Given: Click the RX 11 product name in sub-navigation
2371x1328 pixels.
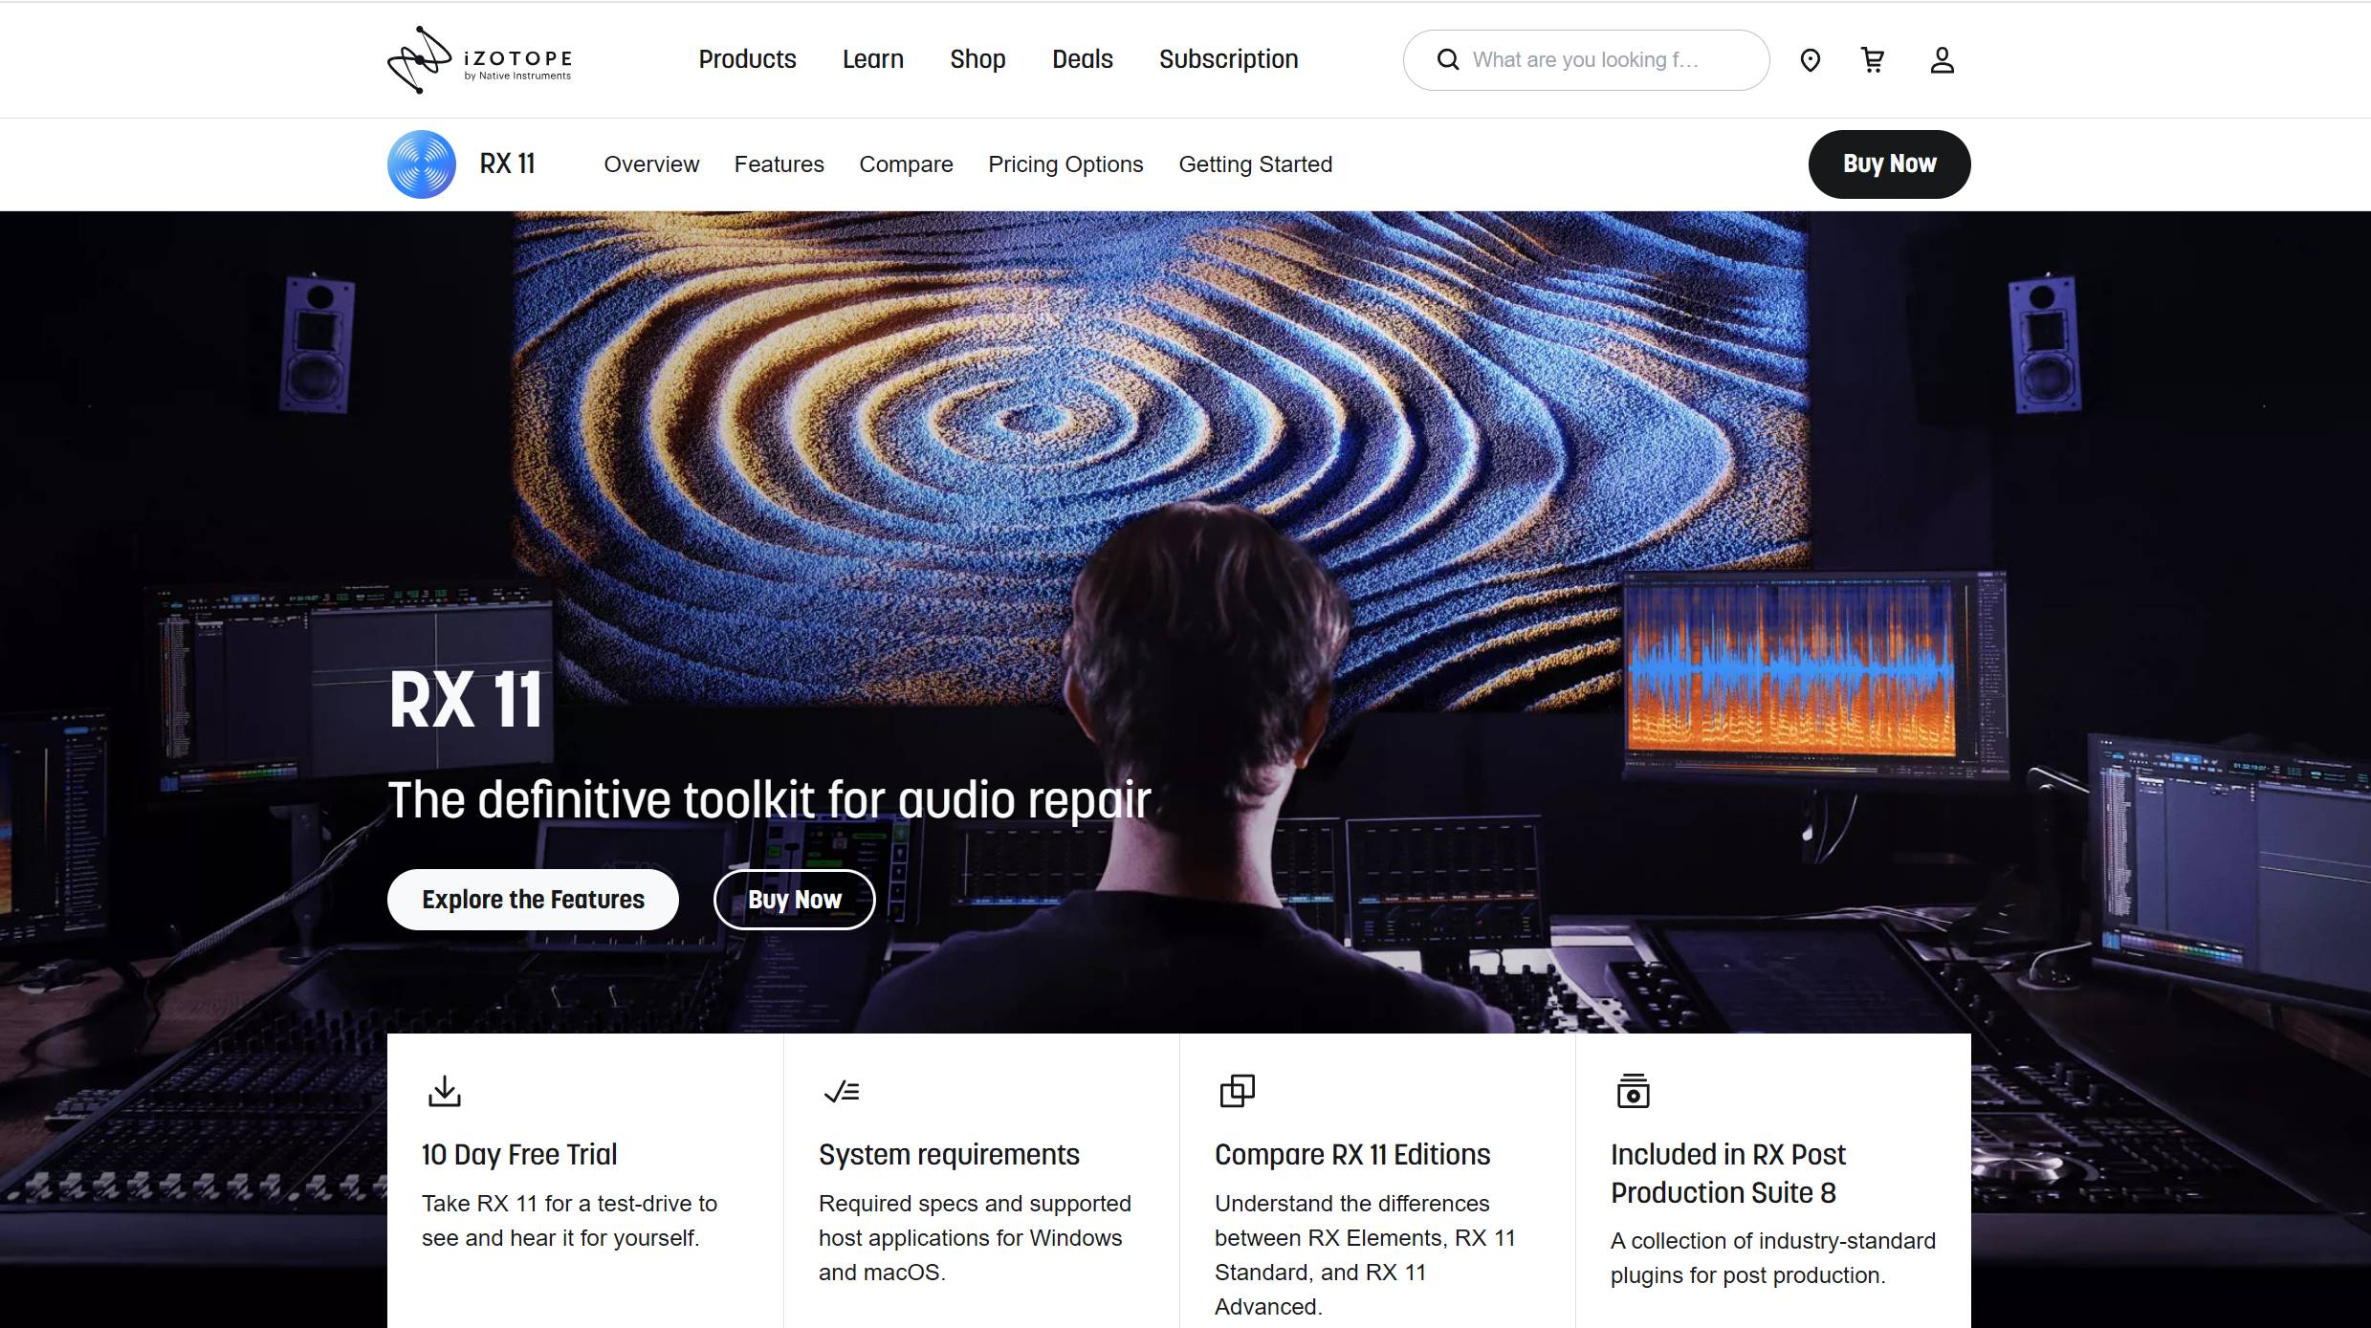Looking at the screenshot, I should (507, 164).
